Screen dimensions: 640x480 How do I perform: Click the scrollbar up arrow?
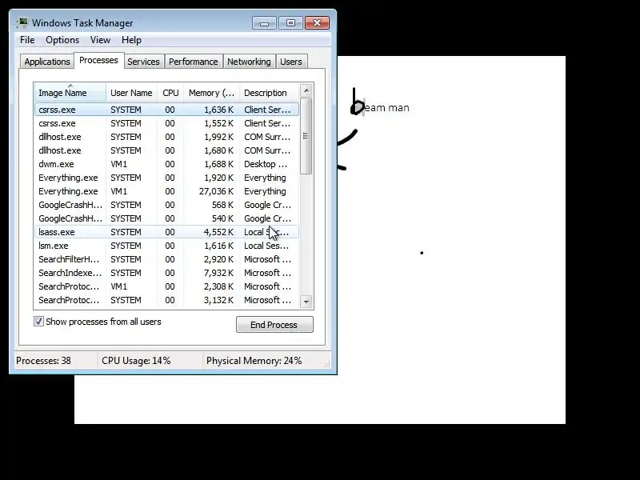306,90
